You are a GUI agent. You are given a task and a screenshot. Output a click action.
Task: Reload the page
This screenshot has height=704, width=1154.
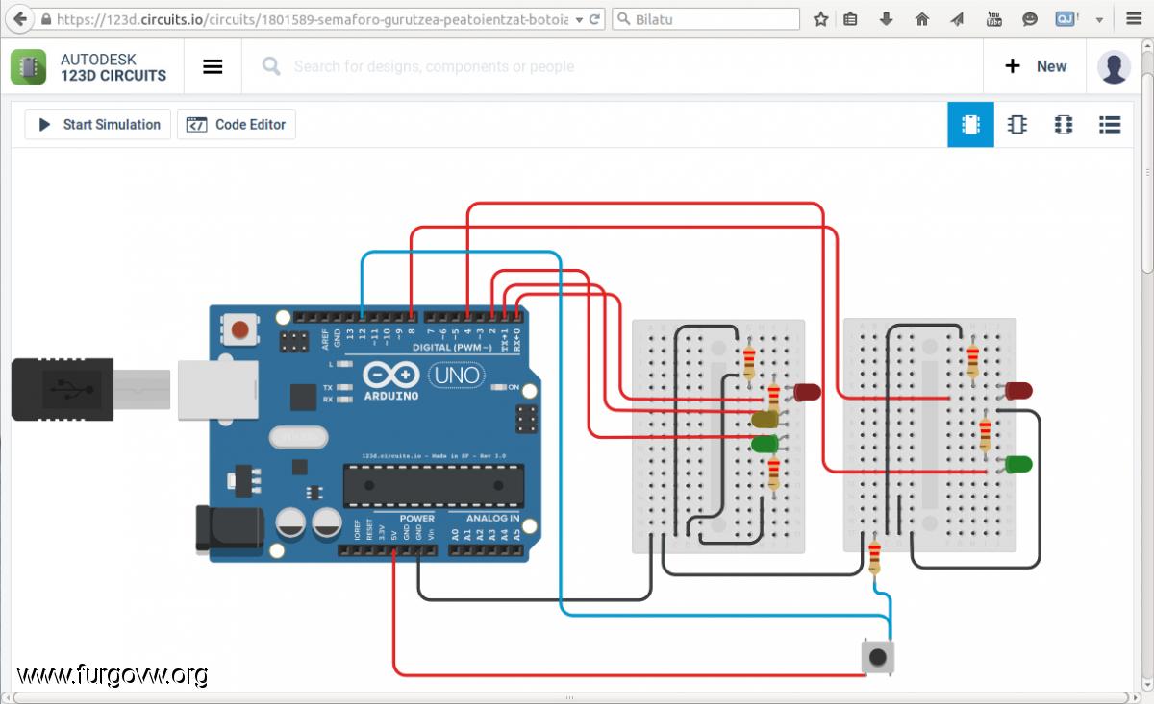click(595, 19)
